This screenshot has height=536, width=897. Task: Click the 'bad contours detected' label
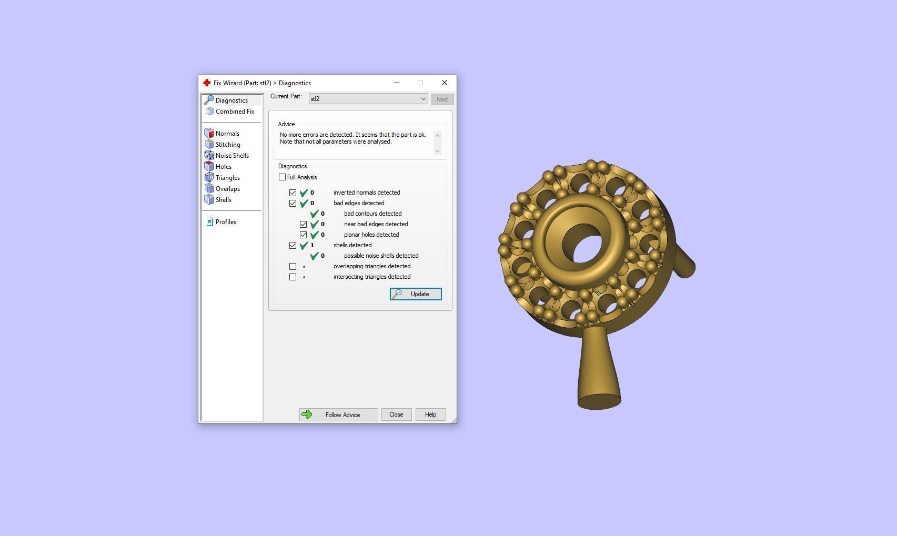(x=373, y=214)
